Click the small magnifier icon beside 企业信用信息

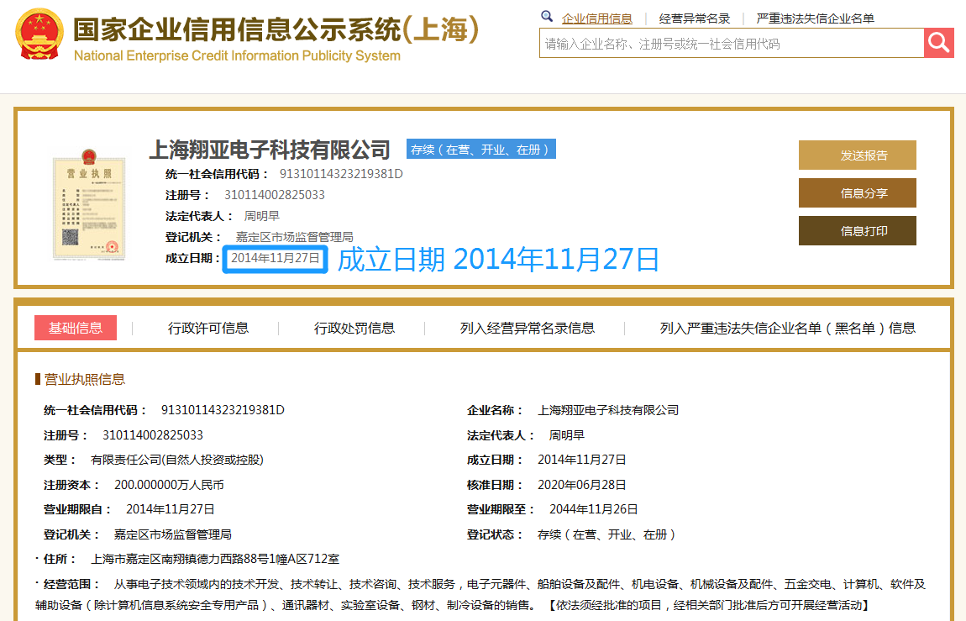coord(547,17)
